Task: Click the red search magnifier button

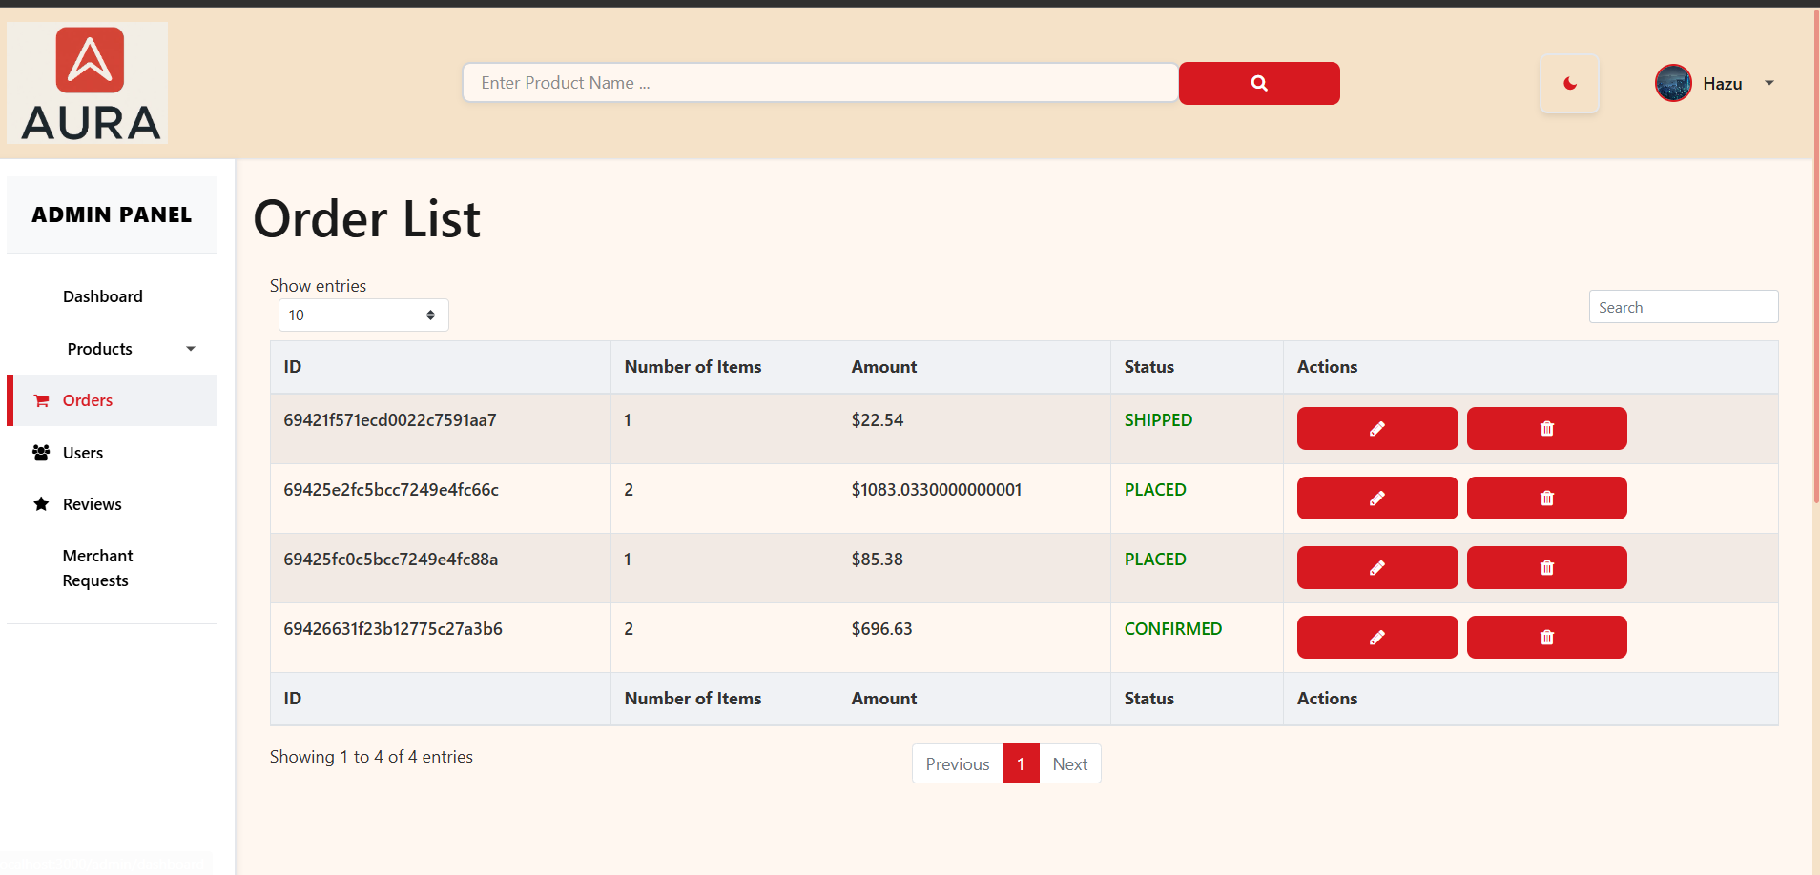Action: click(1259, 83)
